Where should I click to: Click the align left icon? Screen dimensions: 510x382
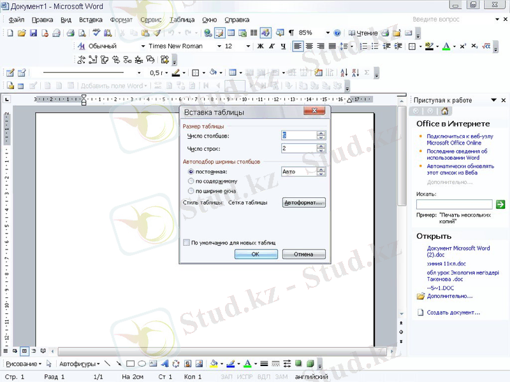(x=298, y=46)
